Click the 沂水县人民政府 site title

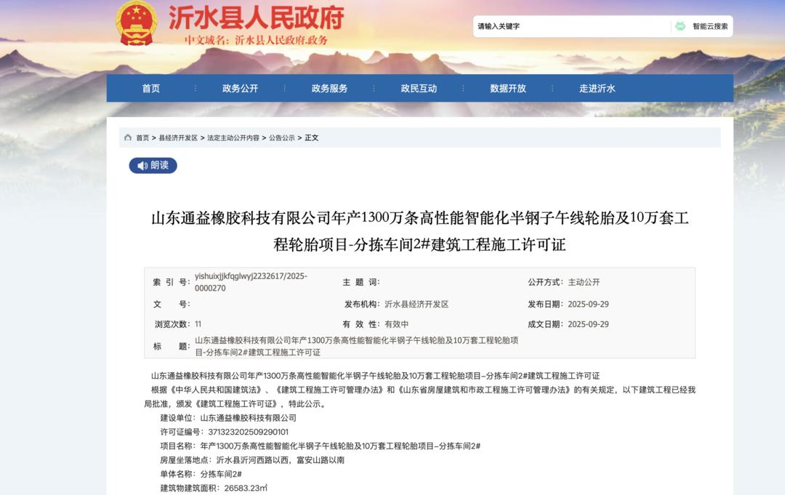coord(256,18)
